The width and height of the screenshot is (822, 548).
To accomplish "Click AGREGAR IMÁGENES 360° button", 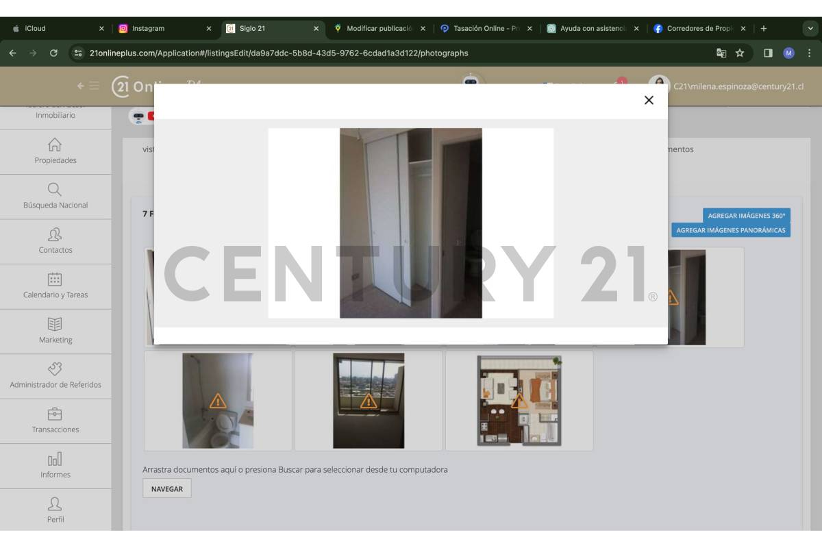I will click(x=747, y=215).
